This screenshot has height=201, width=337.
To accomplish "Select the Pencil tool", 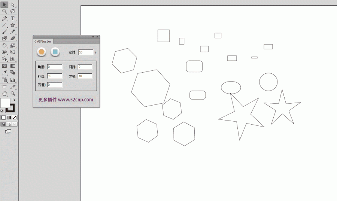I will 13,32.
